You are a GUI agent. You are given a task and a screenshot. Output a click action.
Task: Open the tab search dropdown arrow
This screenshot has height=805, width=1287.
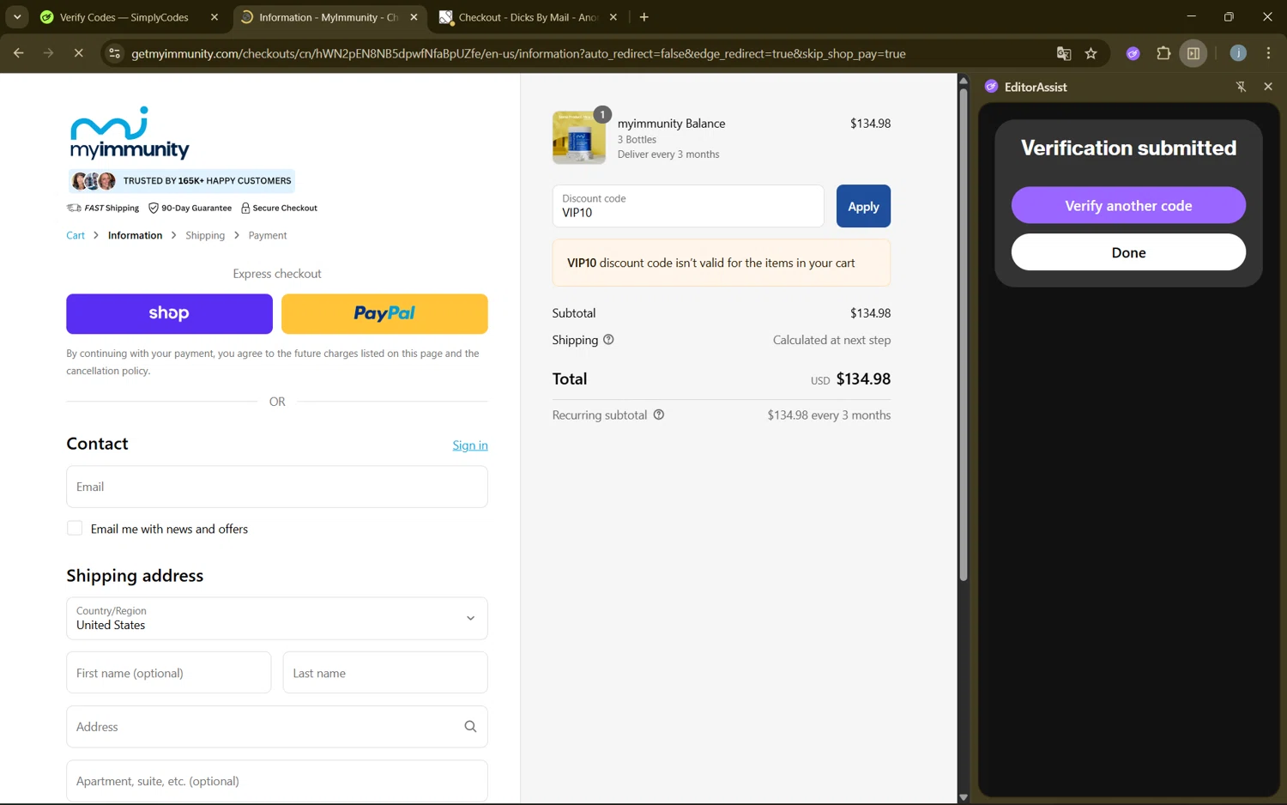point(17,16)
